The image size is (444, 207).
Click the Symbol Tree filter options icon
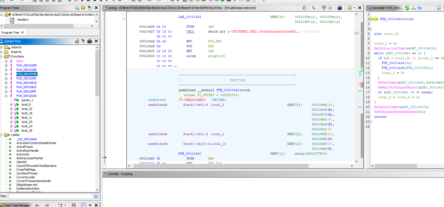pyautogui.click(x=96, y=196)
